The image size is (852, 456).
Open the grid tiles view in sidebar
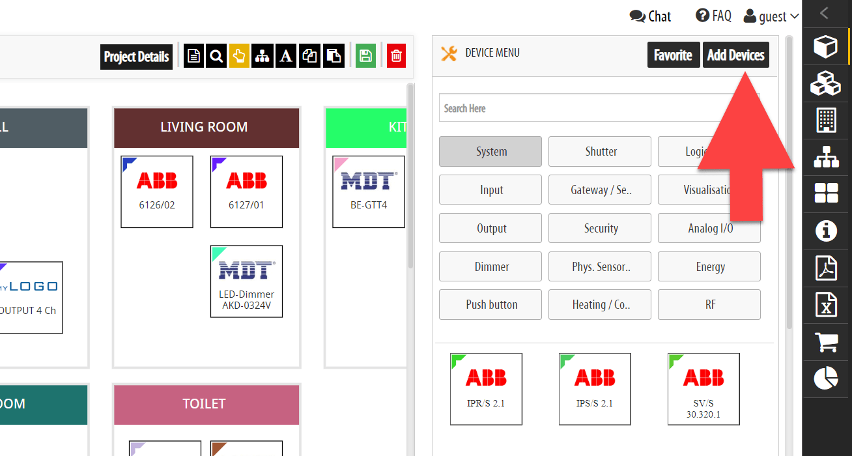pyautogui.click(x=827, y=193)
